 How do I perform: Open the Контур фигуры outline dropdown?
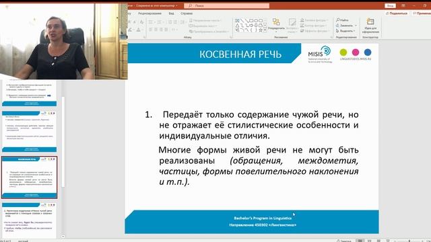coord(313,26)
